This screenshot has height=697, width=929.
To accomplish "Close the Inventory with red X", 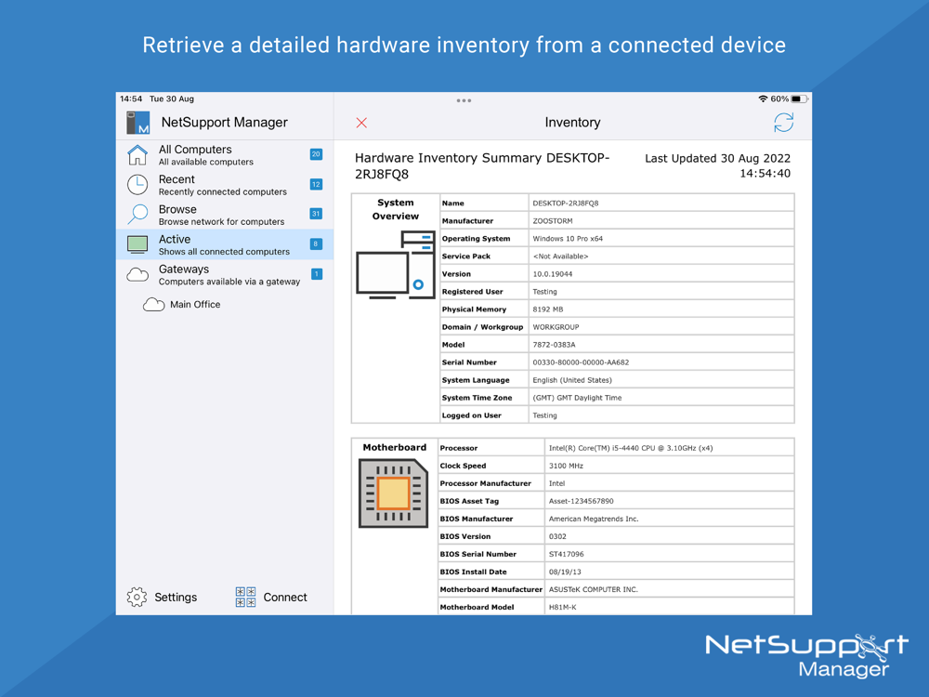I will 361,123.
